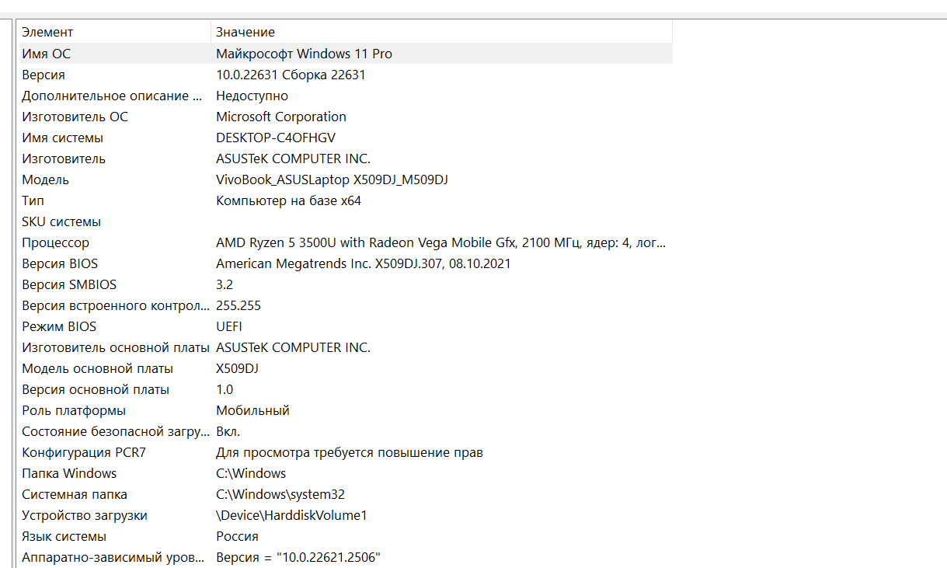Image resolution: width=947 pixels, height=568 pixels.
Task: Select value 'Майкрософт Windows 11 Pro'
Action: 304,54
